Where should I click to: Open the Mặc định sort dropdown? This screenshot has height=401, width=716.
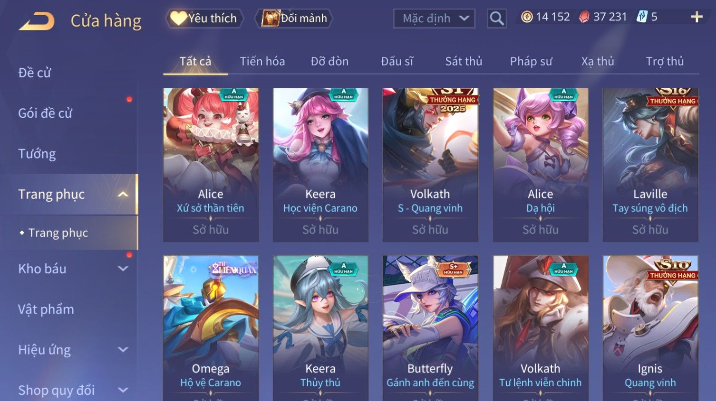434,19
